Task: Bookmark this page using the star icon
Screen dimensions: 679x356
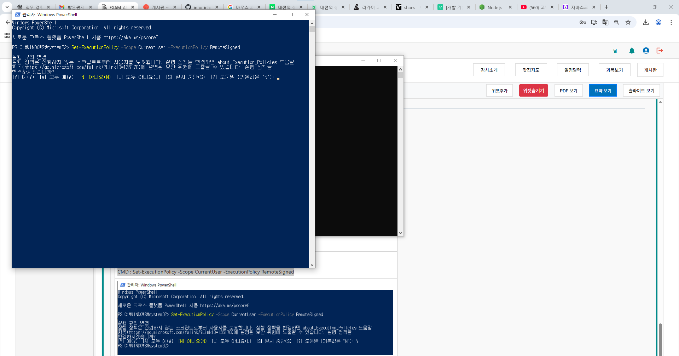Action: tap(628, 22)
